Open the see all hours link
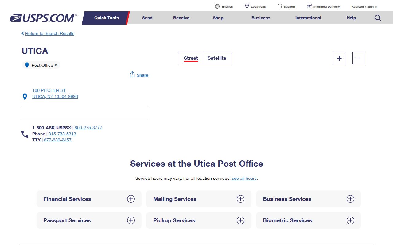This screenshot has height=245, width=393. coord(244,178)
